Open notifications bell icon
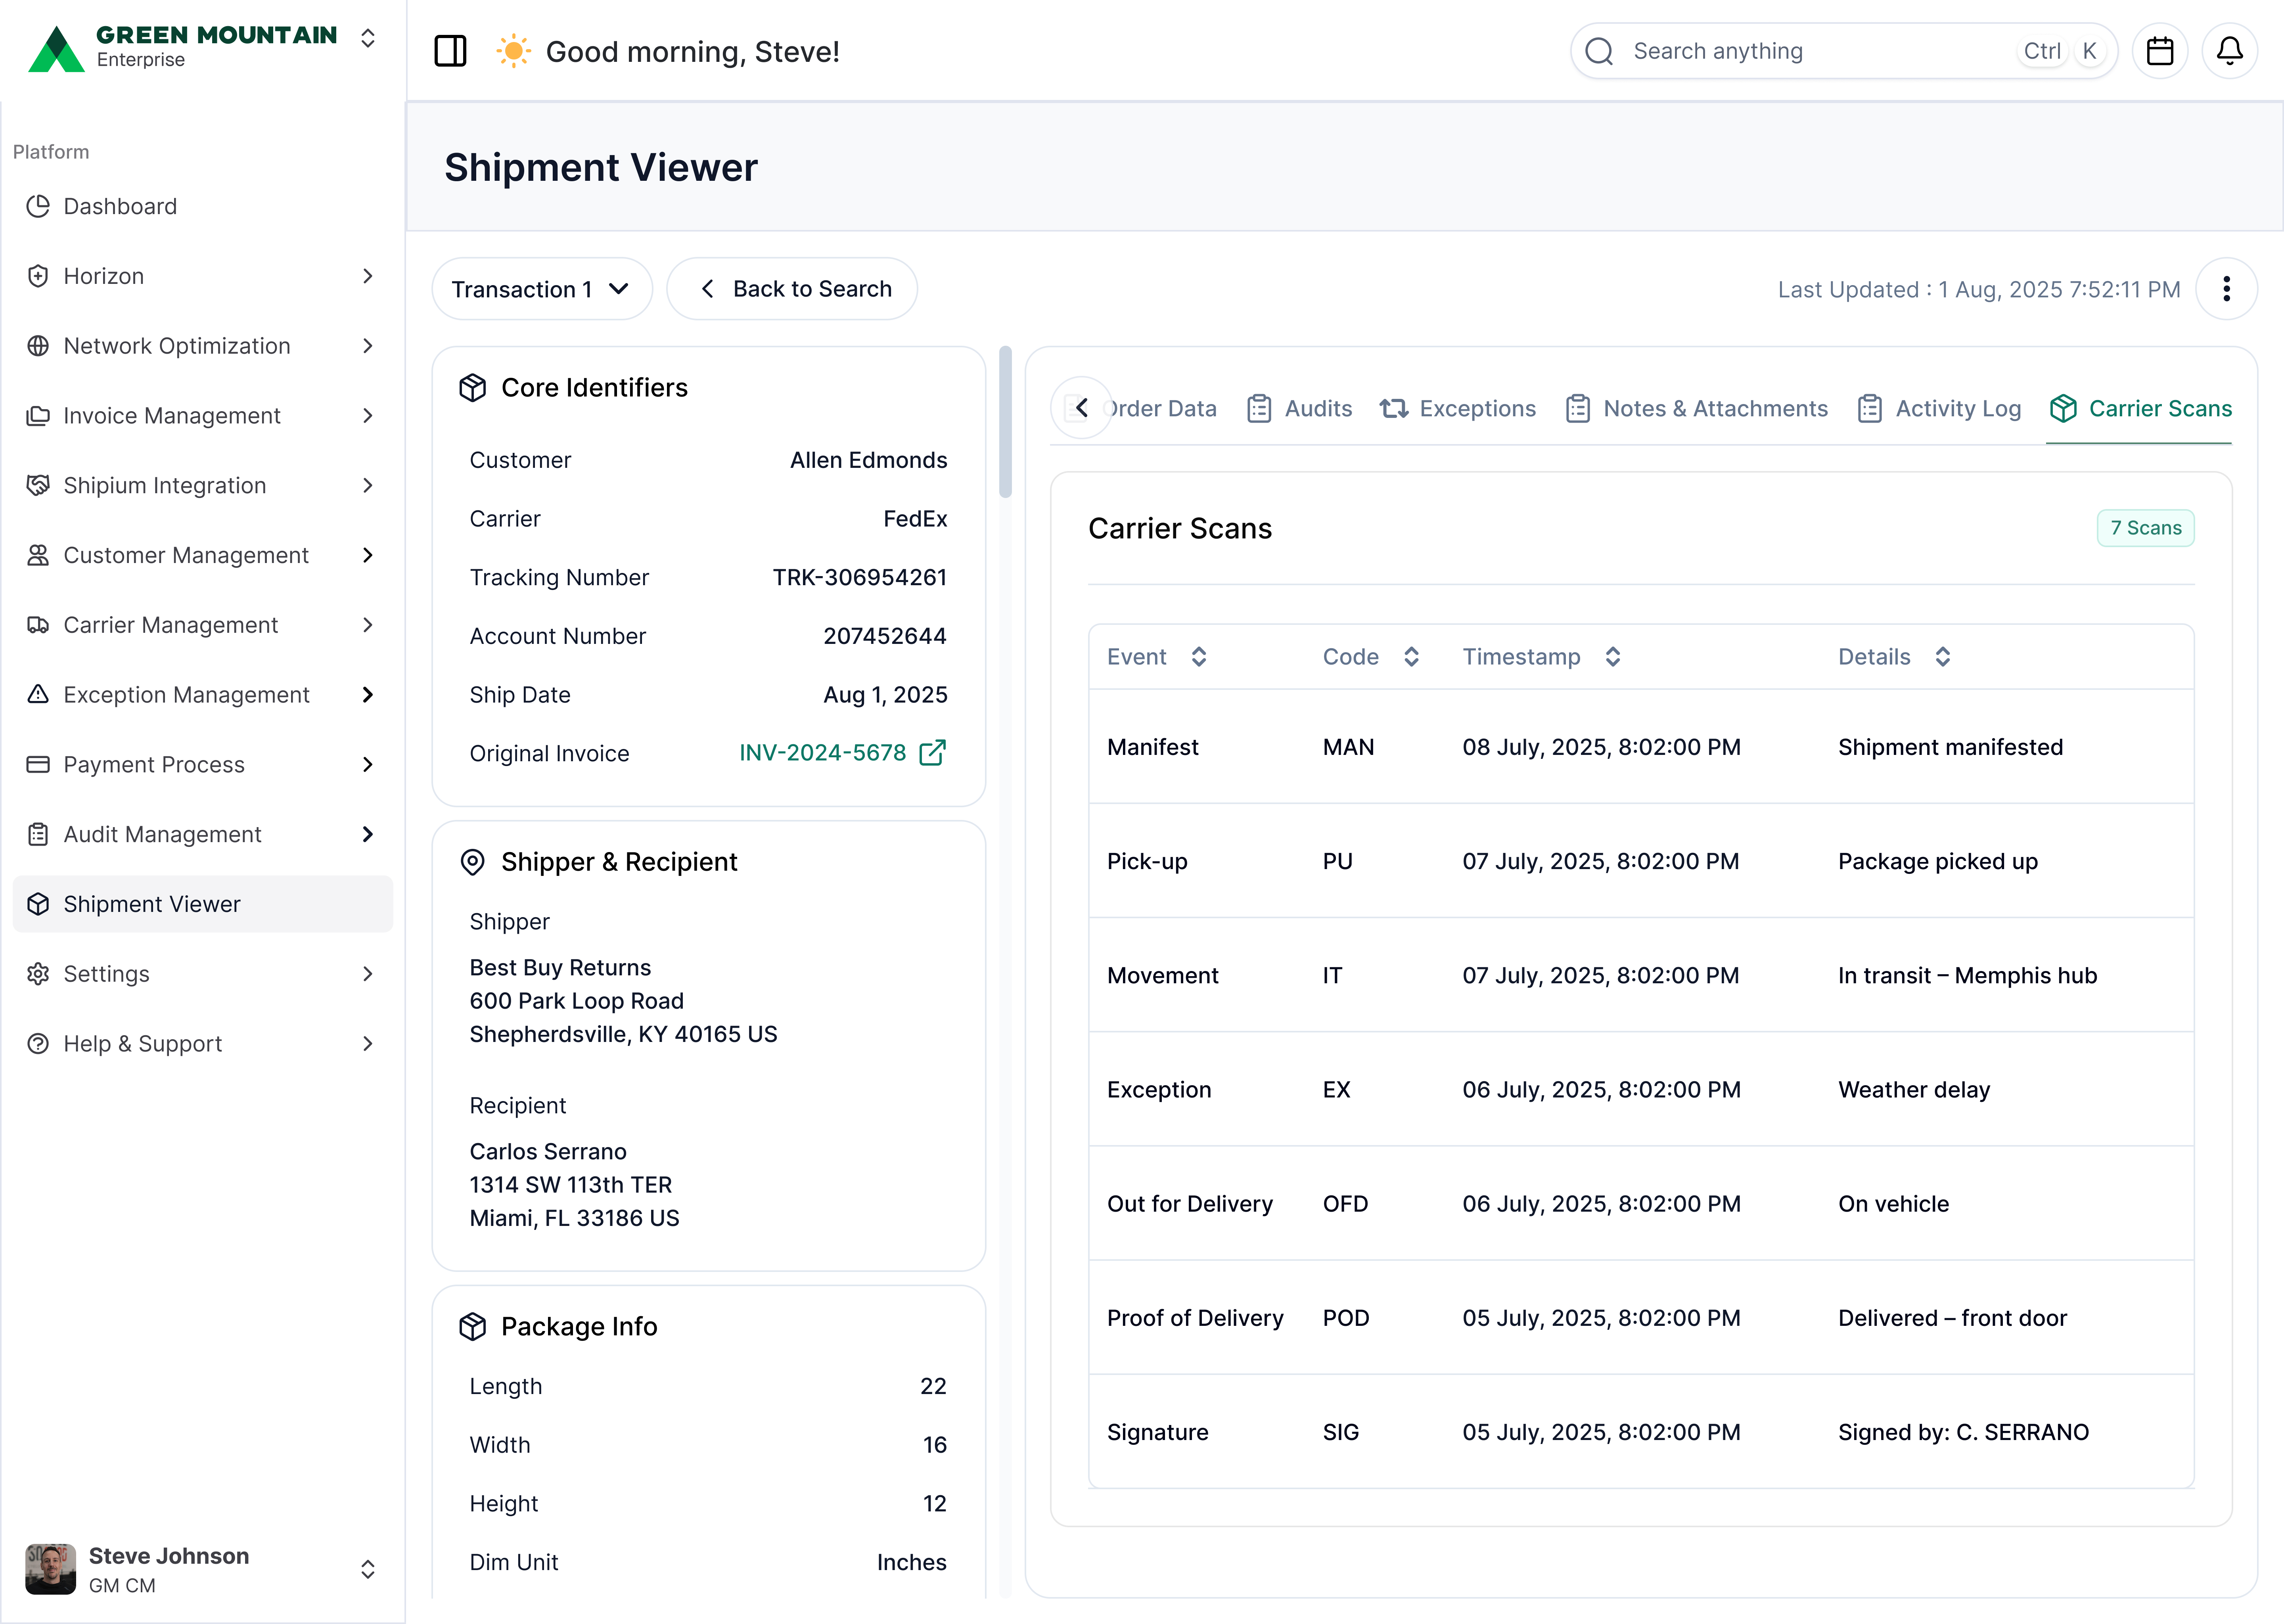This screenshot has height=1624, width=2284. tap(2230, 51)
